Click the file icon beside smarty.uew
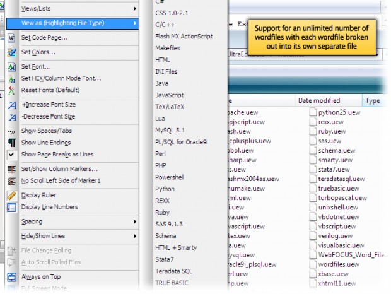391x294 pixels. pyautogui.click(x=313, y=160)
